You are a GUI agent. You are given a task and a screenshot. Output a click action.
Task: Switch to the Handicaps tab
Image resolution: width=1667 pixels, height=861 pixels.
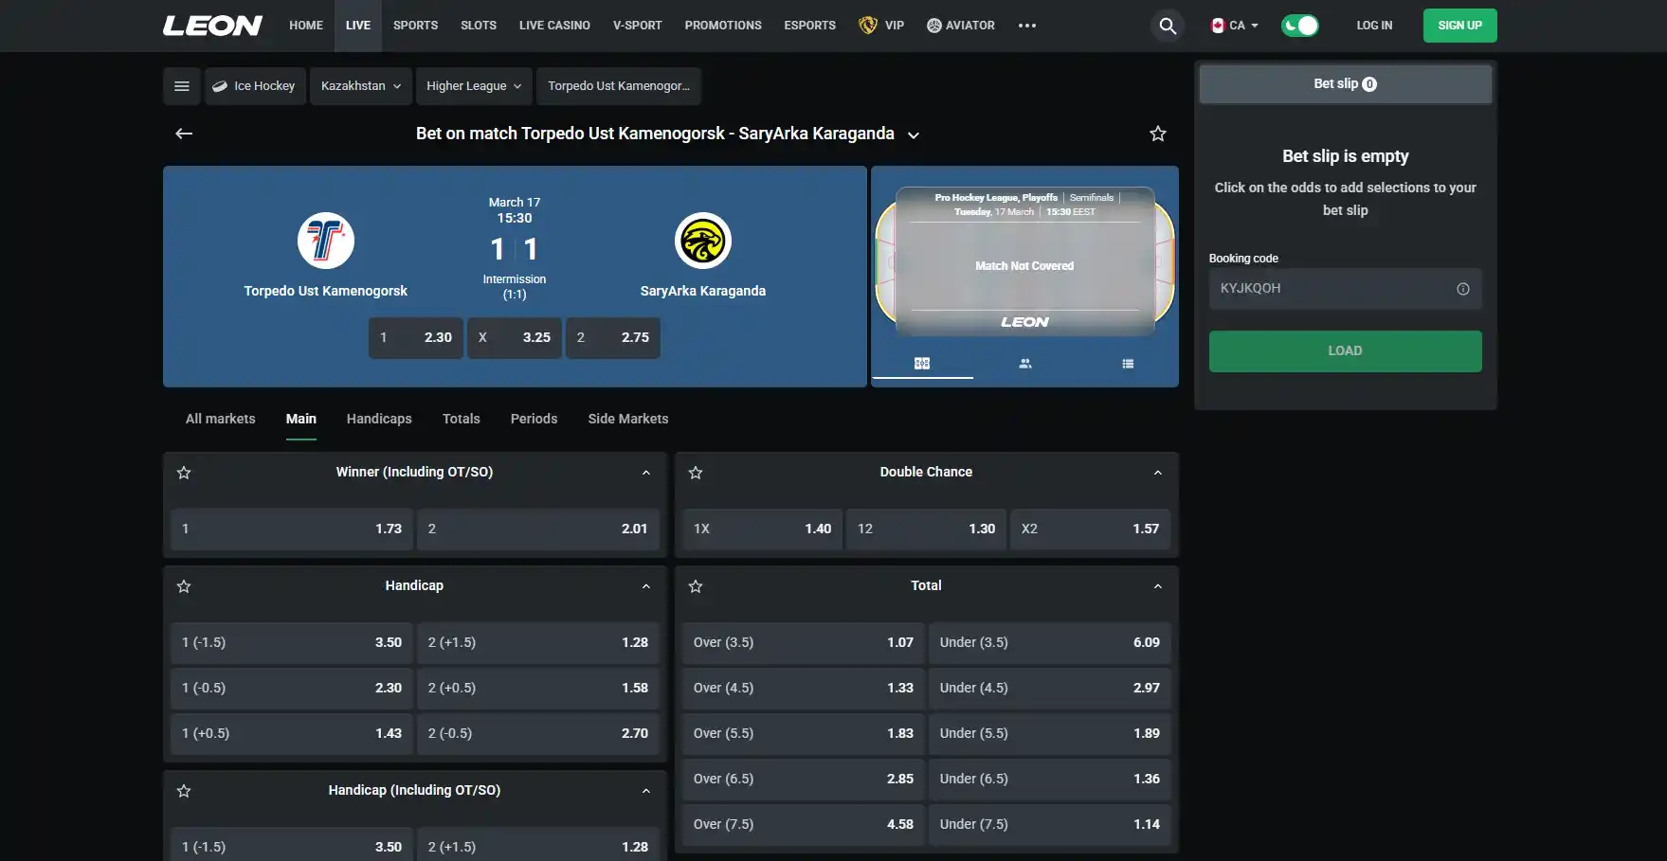(x=379, y=419)
